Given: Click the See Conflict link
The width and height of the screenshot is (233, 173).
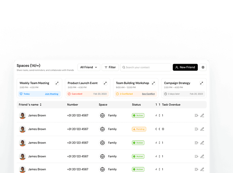Looking at the screenshot, I should [148, 94].
